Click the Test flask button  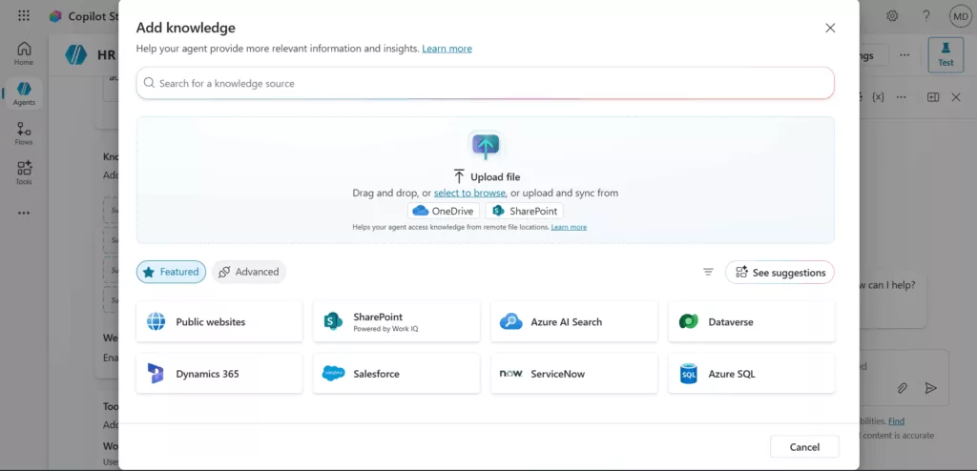point(946,55)
